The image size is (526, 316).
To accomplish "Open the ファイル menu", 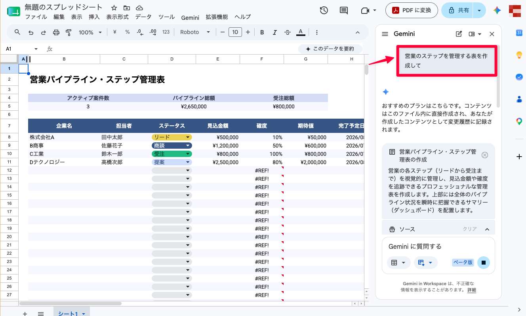I will [x=36, y=17].
